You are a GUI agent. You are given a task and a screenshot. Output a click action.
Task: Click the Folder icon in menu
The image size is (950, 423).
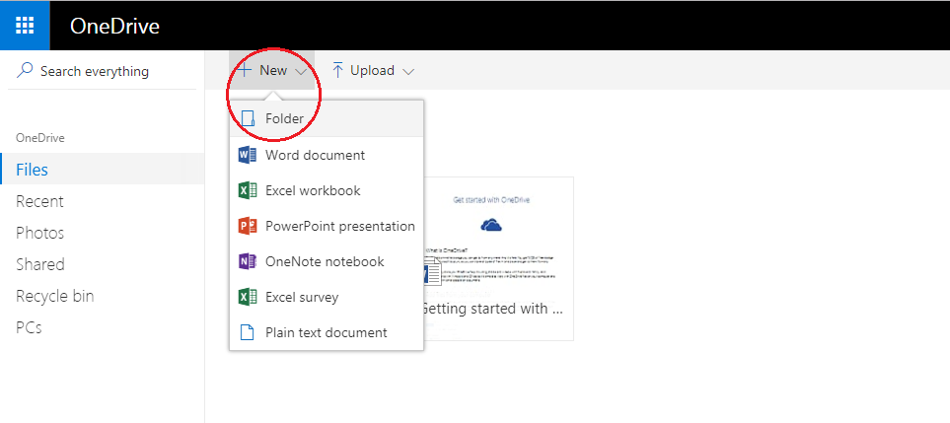[248, 118]
